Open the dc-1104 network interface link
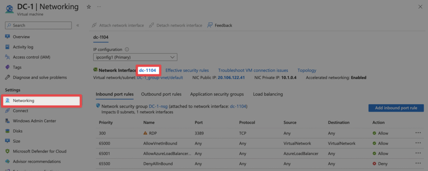The width and height of the screenshot is (428, 171). 147,70
